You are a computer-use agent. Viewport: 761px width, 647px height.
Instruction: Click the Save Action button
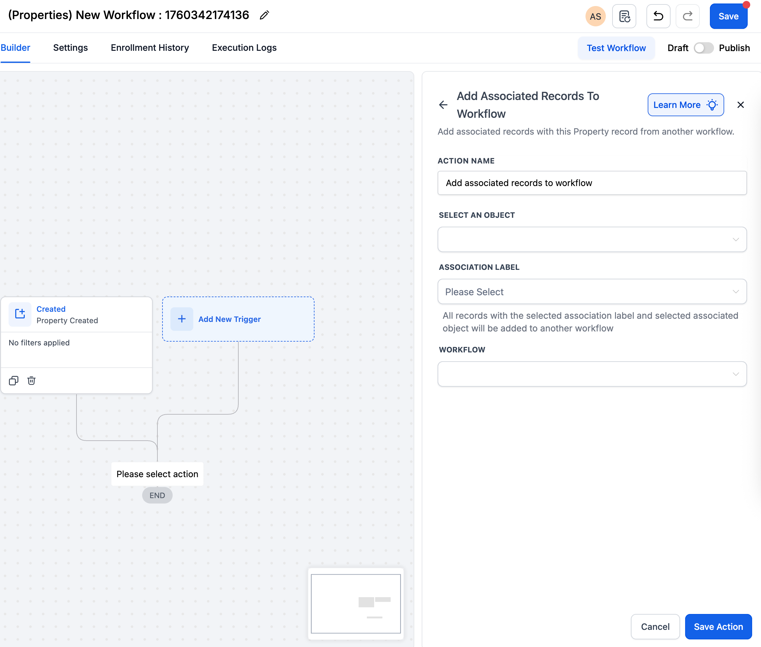coord(718,626)
